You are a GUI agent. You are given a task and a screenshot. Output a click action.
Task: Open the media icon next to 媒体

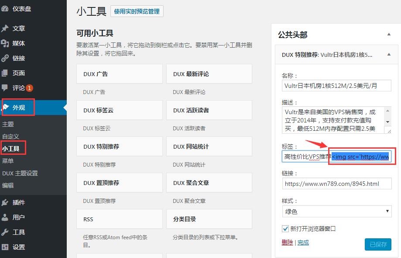click(5, 43)
